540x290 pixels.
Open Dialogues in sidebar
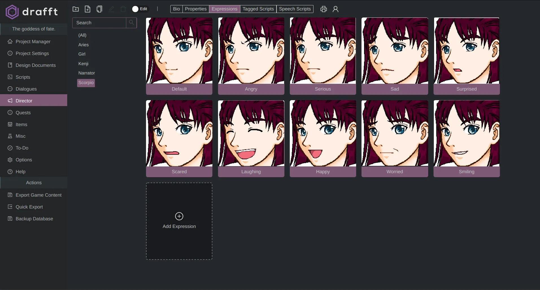click(34, 89)
